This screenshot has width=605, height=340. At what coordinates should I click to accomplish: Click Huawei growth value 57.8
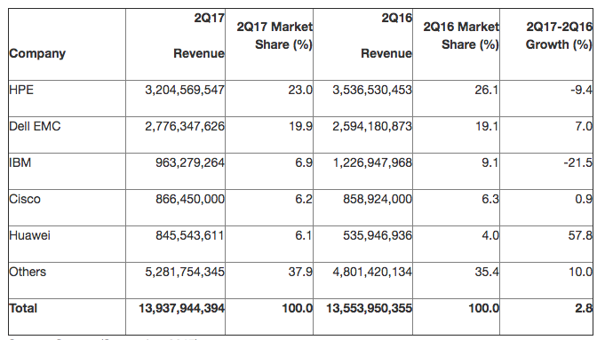(x=580, y=235)
